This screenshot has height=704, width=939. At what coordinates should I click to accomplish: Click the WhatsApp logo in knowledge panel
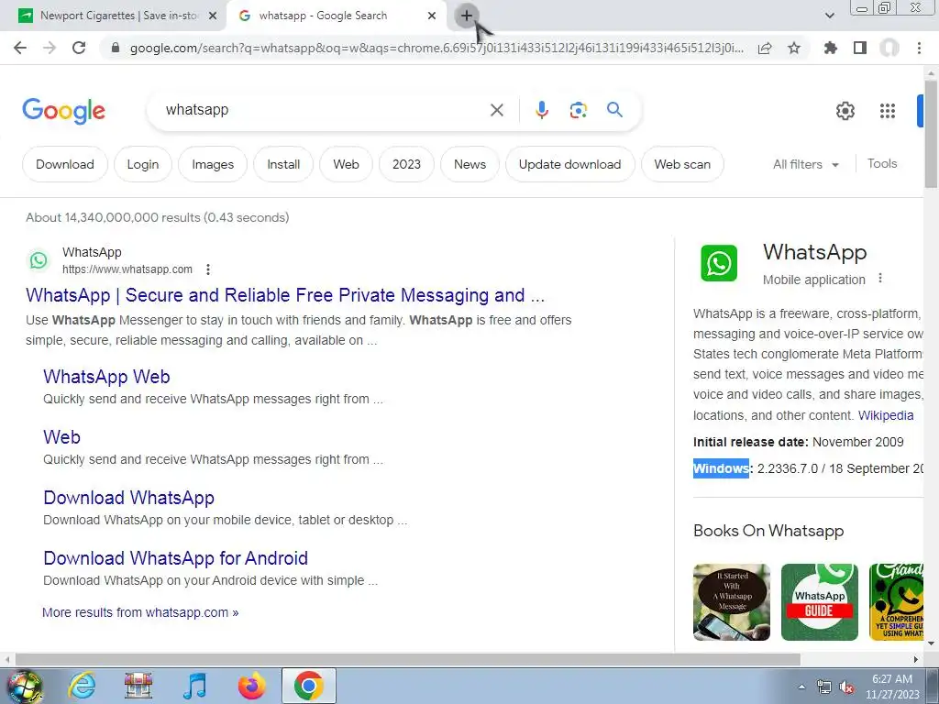[x=719, y=263]
